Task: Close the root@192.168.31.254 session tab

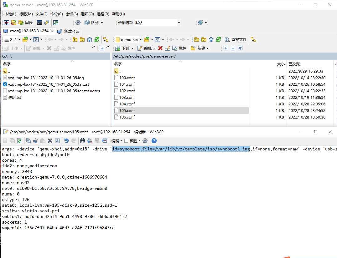Action: tap(52, 31)
